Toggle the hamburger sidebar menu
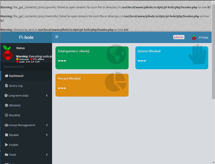The height and width of the screenshot is (164, 215). (57, 37)
